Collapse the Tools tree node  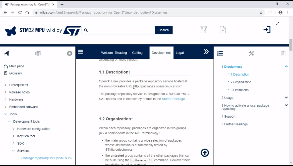(x=6, y=114)
